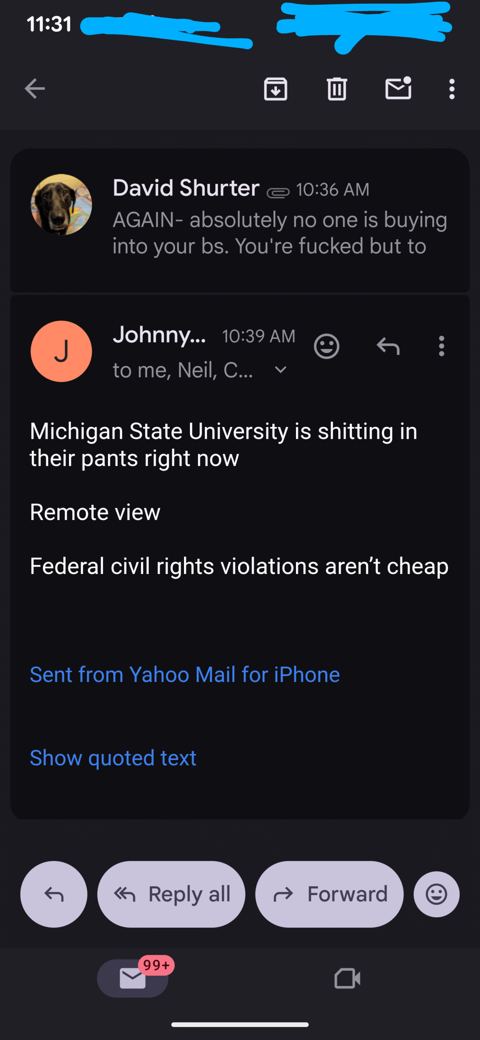This screenshot has height=1040, width=480.
Task: Mark the email as unread
Action: pos(398,88)
